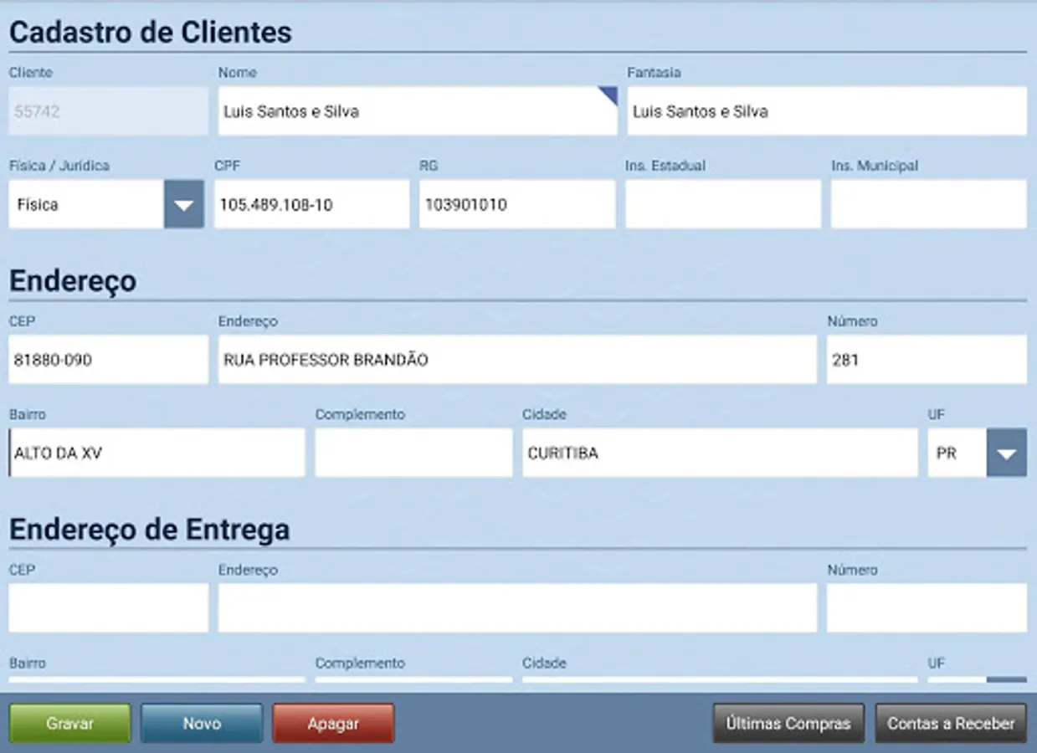Open Contas a Receber
This screenshot has width=1037, height=753.
pyautogui.click(x=951, y=724)
